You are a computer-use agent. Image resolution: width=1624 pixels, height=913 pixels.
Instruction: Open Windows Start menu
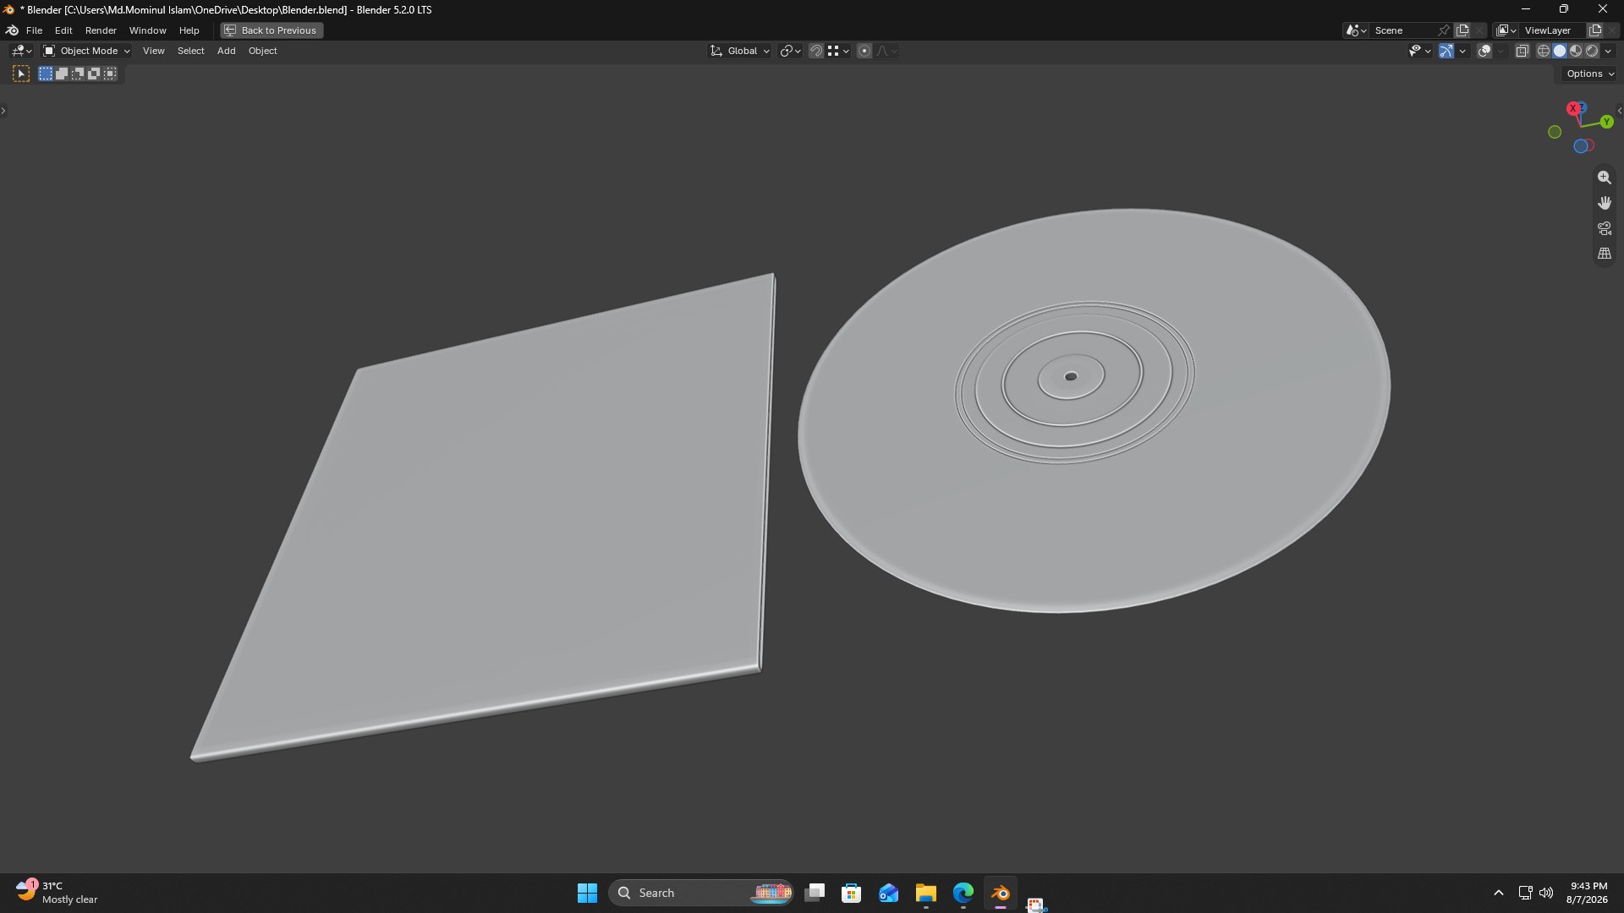click(x=587, y=893)
